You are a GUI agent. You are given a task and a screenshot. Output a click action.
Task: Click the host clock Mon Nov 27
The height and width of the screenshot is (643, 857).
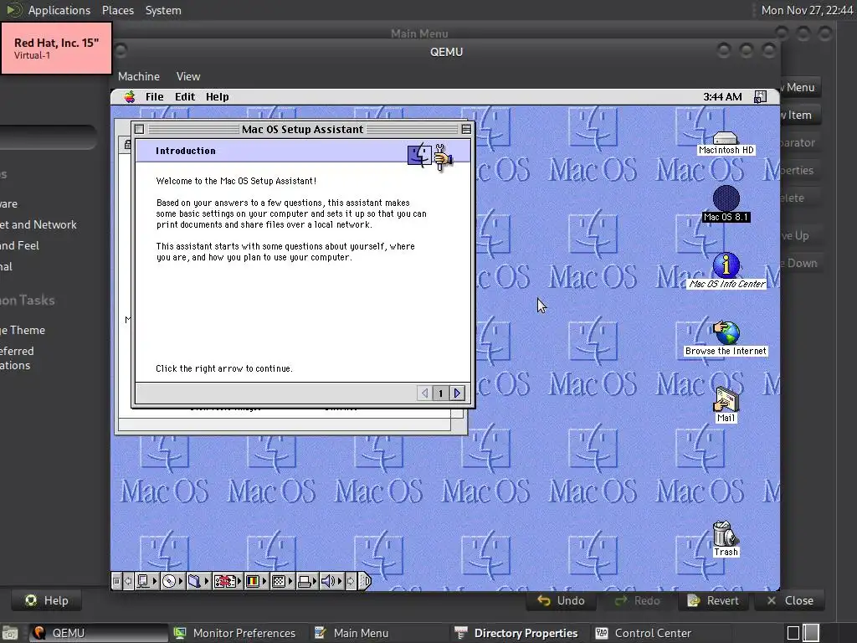(x=807, y=10)
